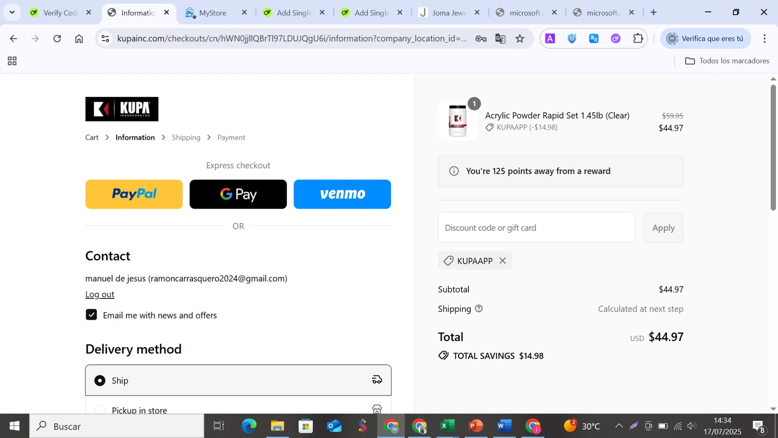Screen dimensions: 778x438
Task: Open the purple A extension
Action: pos(550,38)
